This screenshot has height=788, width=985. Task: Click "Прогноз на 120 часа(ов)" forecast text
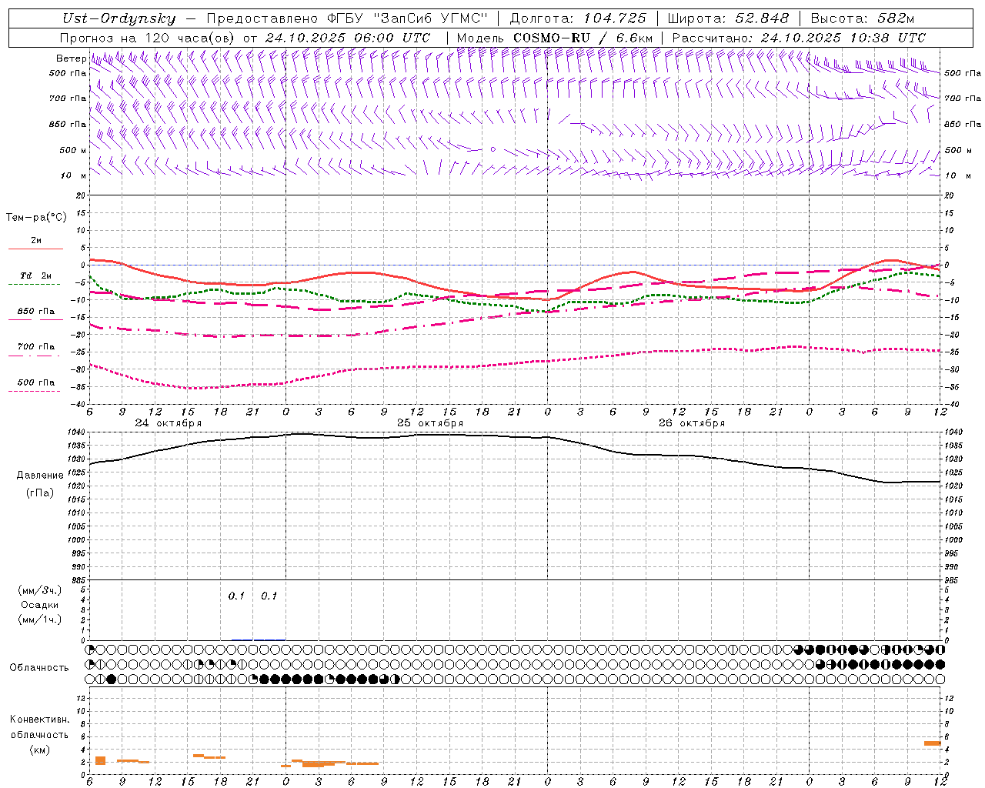[148, 38]
